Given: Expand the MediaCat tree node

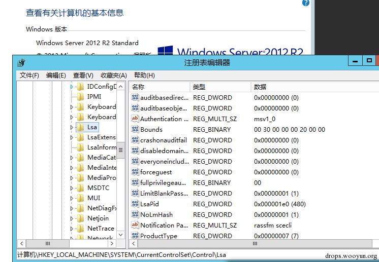Looking at the screenshot, I should [x=72, y=158].
